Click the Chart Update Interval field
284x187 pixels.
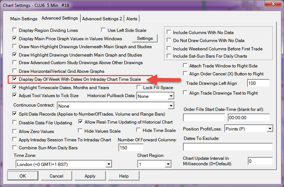click(x=260, y=161)
